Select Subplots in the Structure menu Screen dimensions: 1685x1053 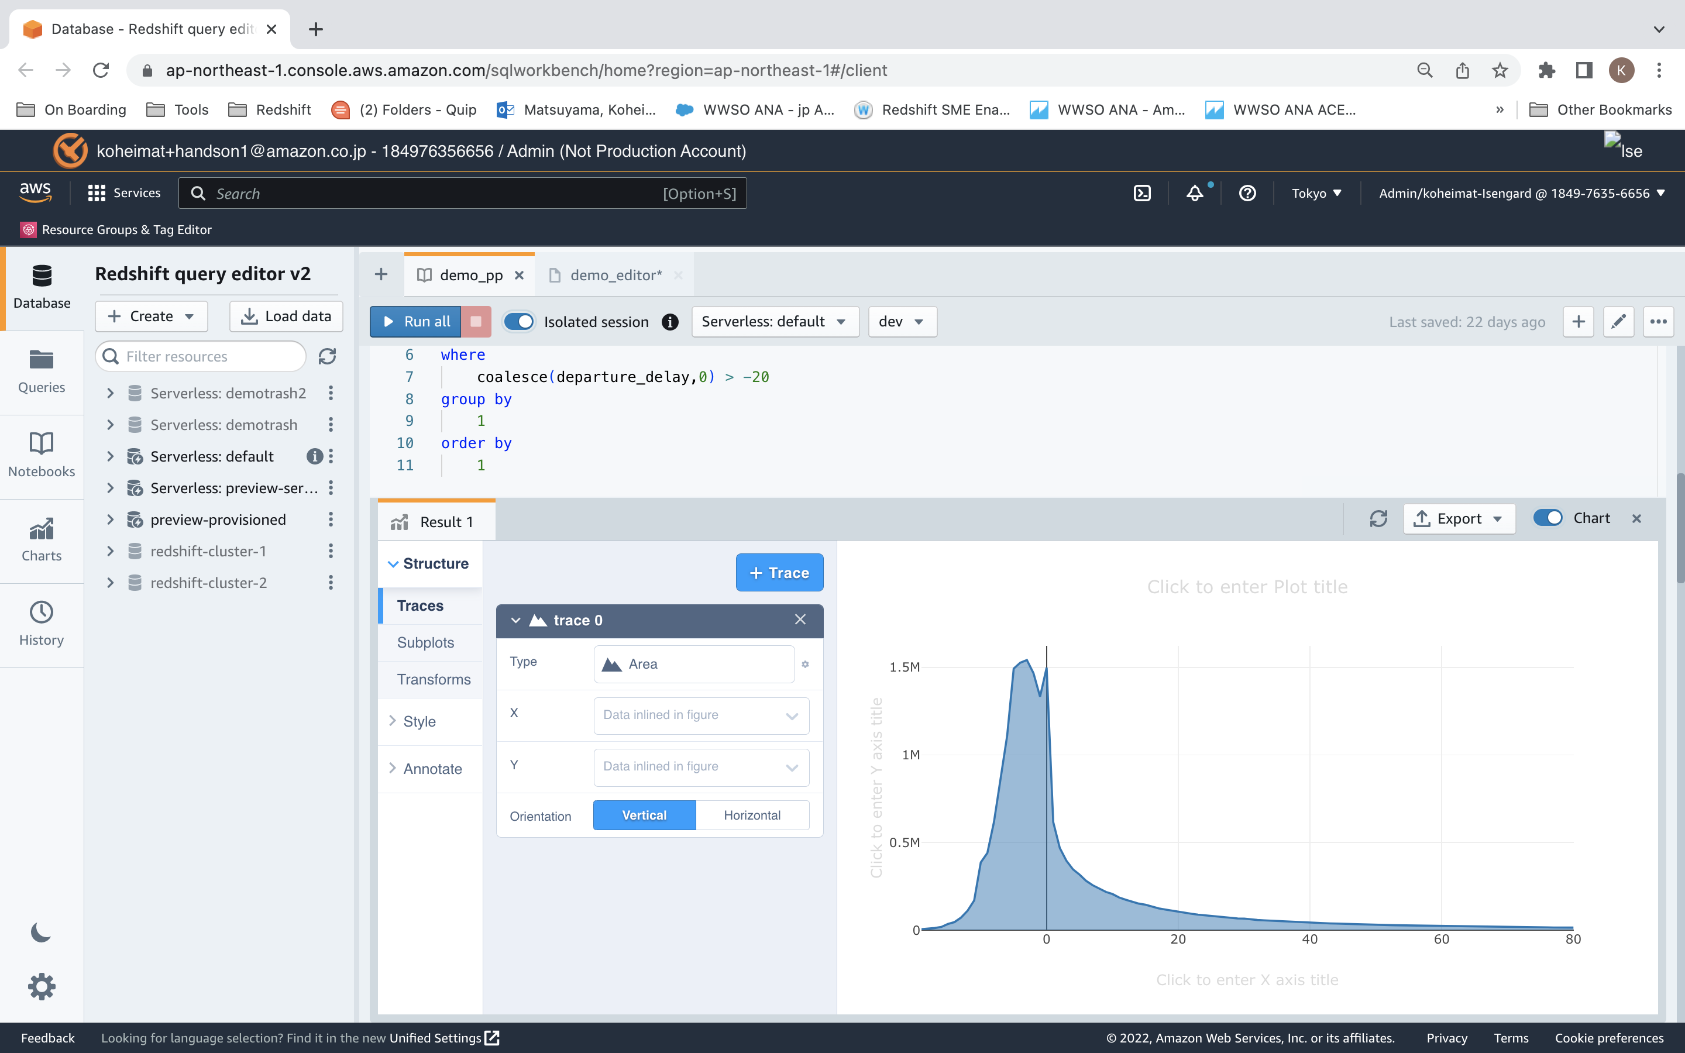pyautogui.click(x=425, y=642)
